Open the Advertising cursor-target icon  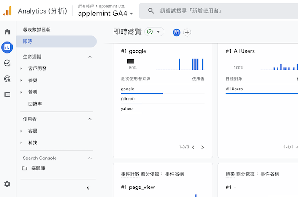click(7, 79)
